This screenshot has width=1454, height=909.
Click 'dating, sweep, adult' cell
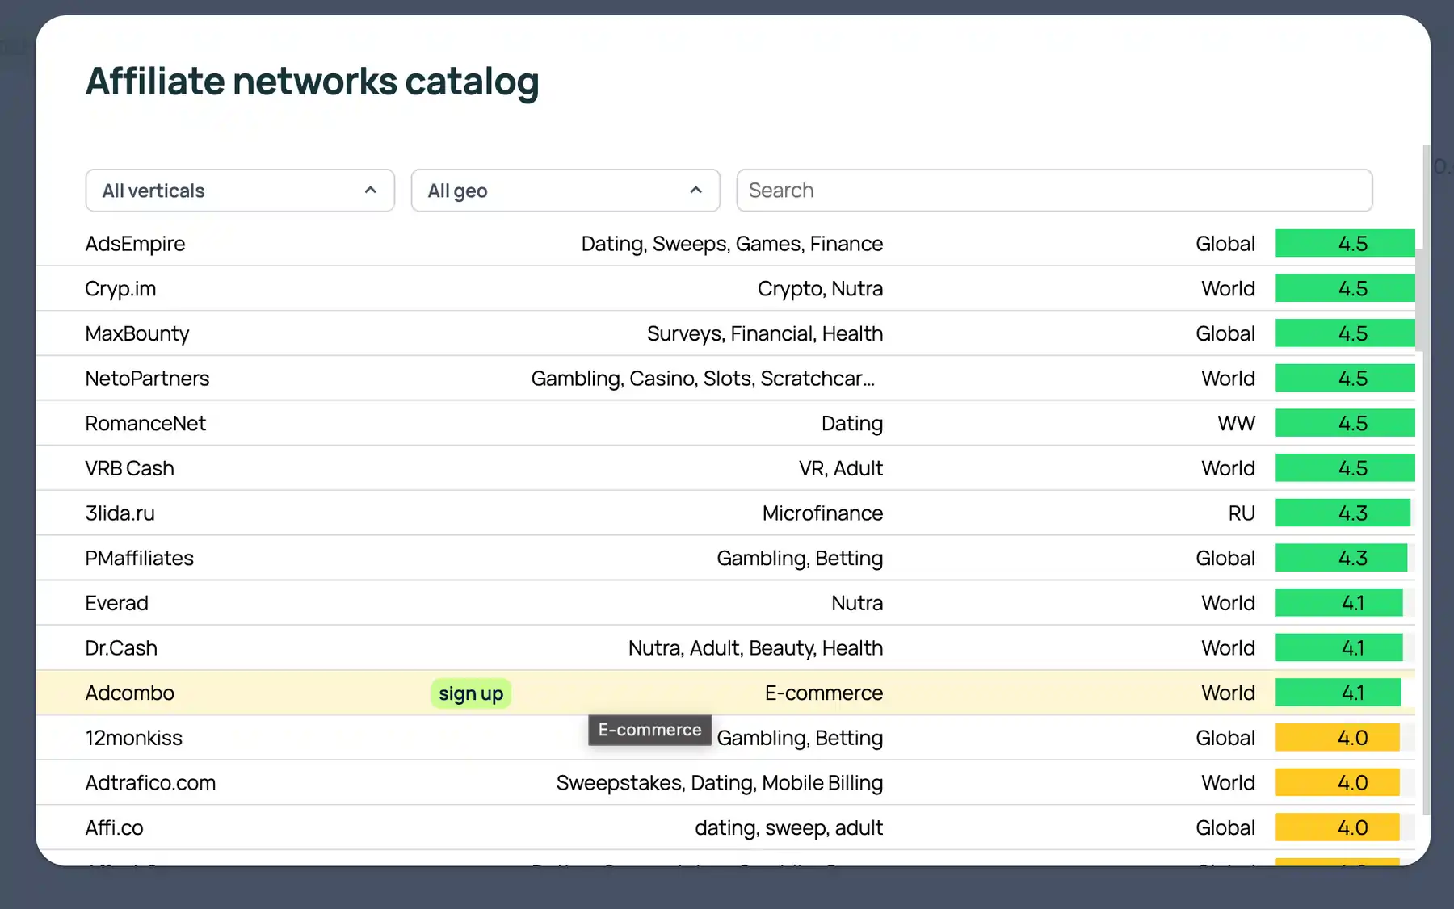789,827
